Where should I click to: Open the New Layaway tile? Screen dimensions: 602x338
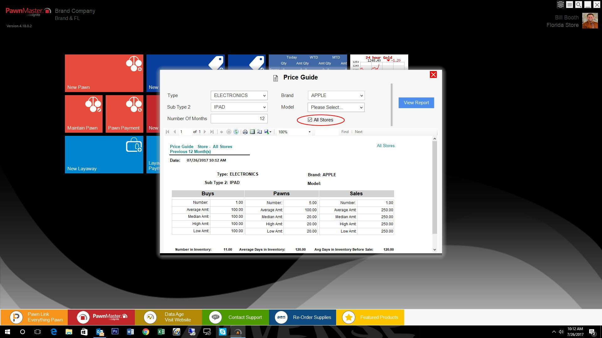(104, 155)
